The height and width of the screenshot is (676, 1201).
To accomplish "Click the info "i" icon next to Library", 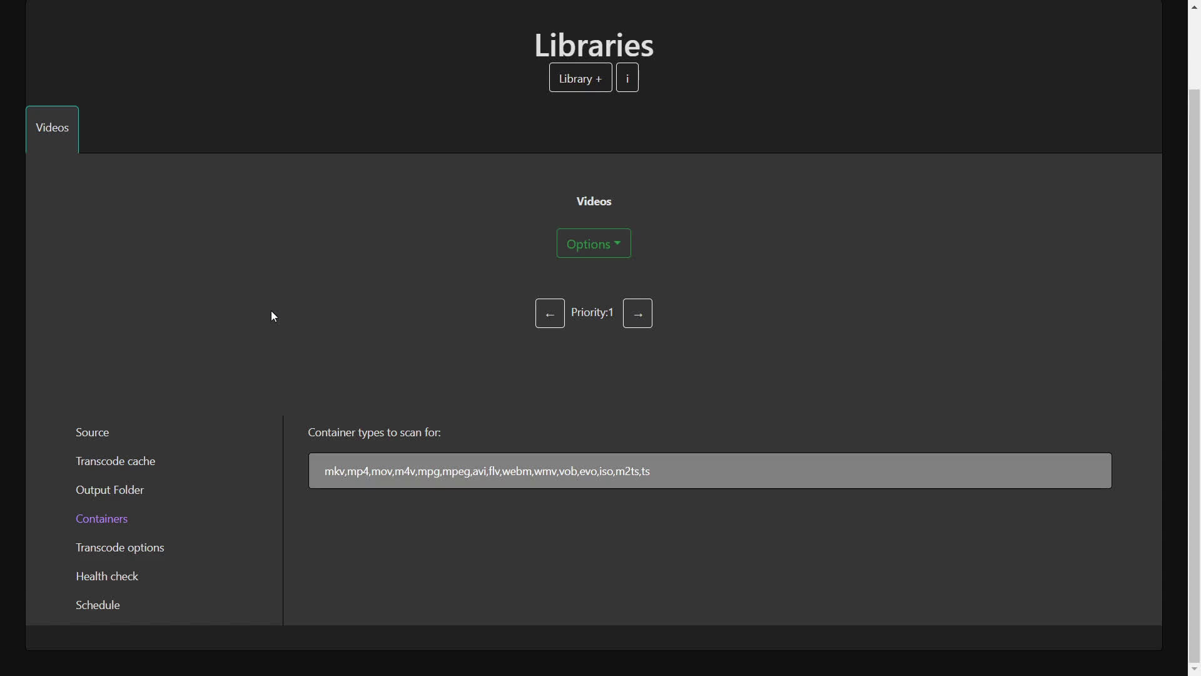I will (627, 78).
